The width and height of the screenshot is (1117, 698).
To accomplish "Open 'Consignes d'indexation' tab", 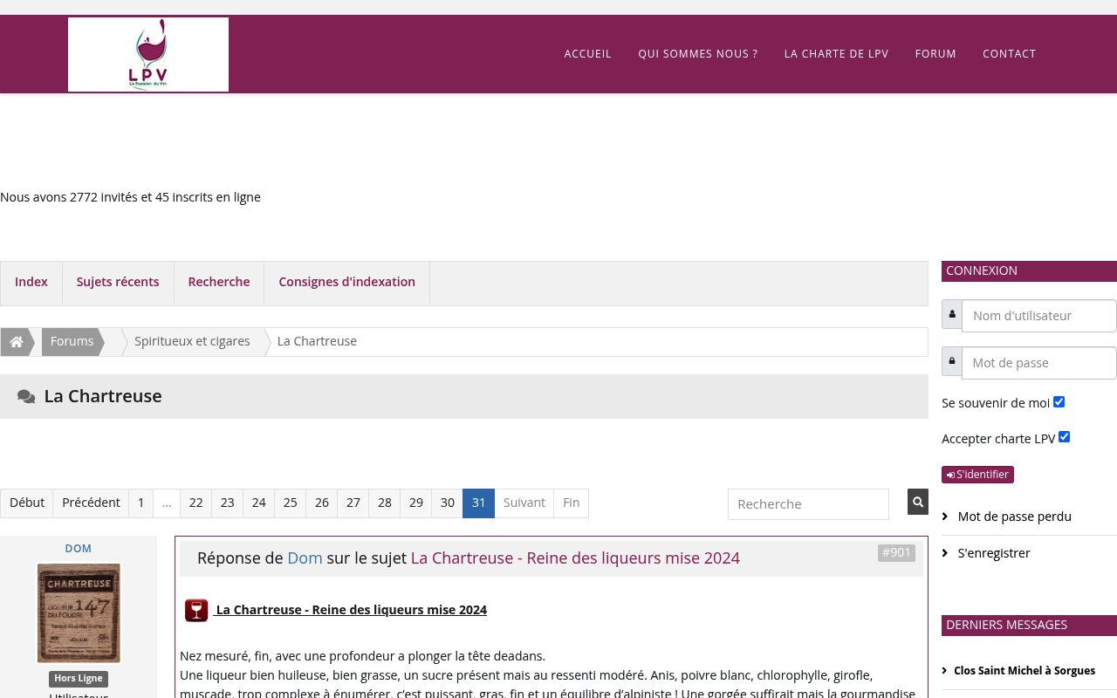I will [x=347, y=282].
